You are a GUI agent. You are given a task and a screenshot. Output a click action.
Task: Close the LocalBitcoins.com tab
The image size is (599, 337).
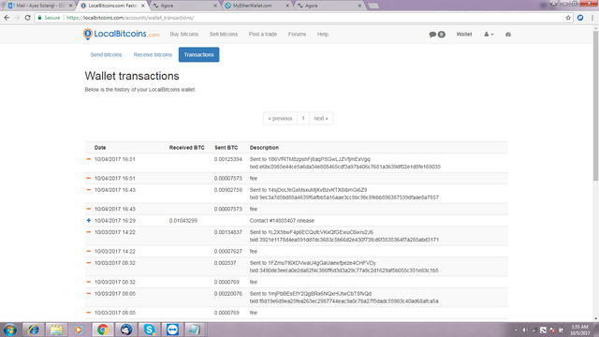click(x=143, y=6)
